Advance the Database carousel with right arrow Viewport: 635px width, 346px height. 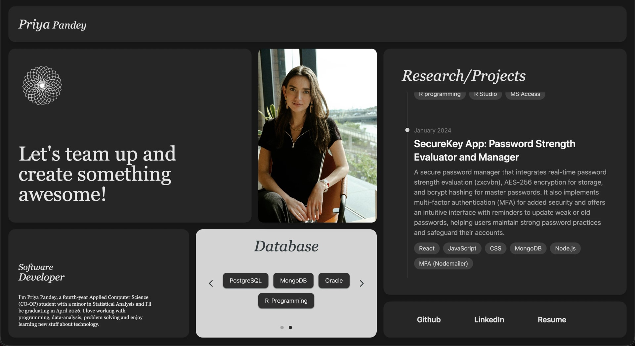pyautogui.click(x=362, y=283)
